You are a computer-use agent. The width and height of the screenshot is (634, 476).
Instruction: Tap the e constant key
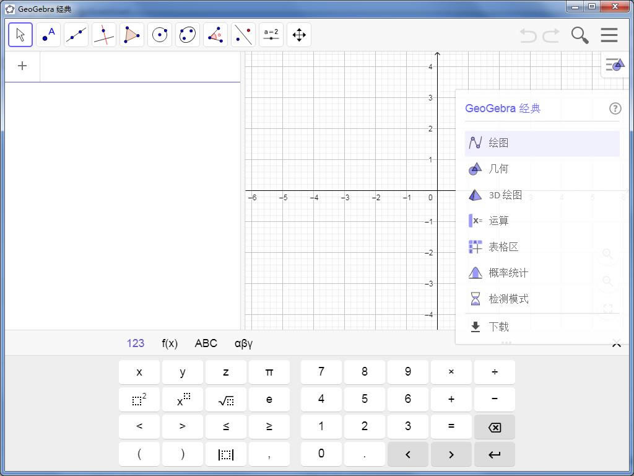(269, 400)
